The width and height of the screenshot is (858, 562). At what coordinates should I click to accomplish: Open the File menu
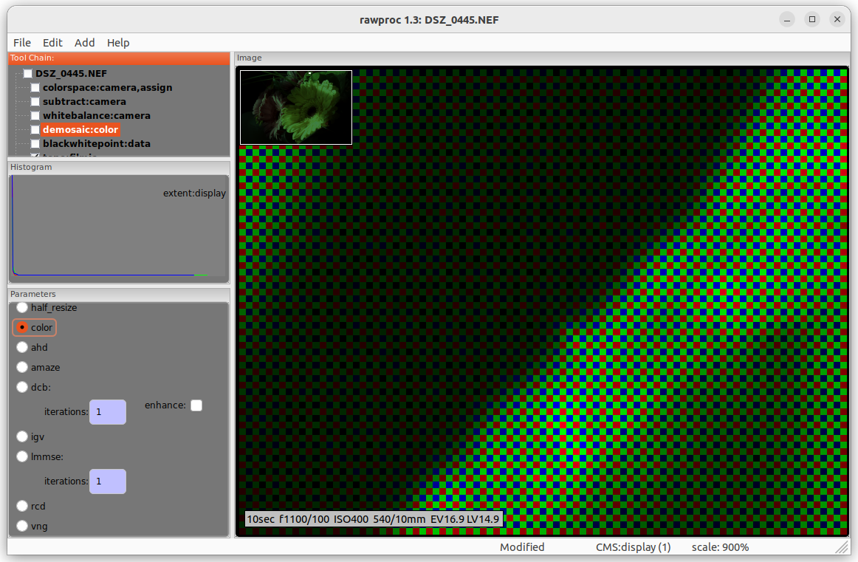(22, 43)
